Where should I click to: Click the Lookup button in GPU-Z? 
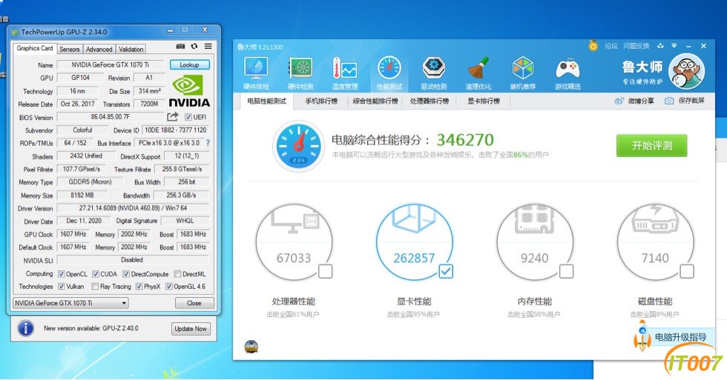tap(189, 64)
